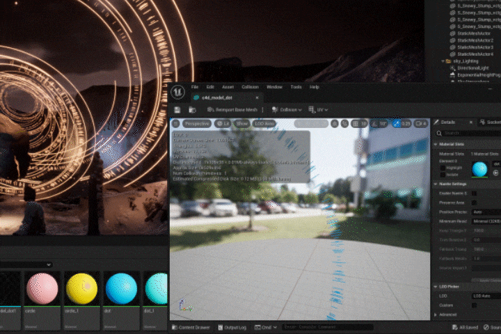The height and width of the screenshot is (334, 501).
Task: Open the Help menu
Action: coord(315,87)
